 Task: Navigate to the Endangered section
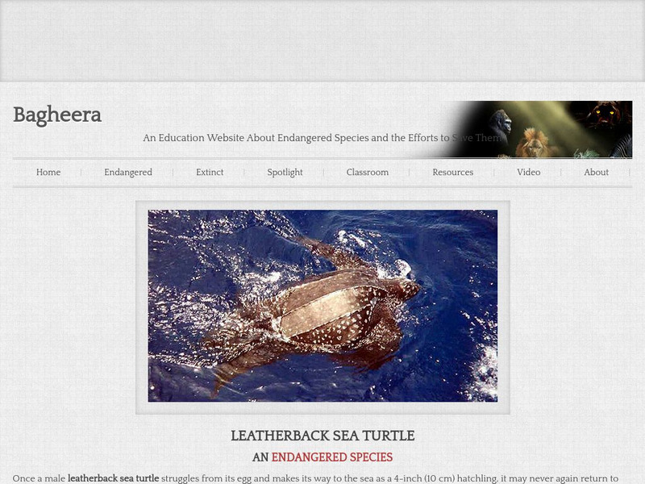127,172
